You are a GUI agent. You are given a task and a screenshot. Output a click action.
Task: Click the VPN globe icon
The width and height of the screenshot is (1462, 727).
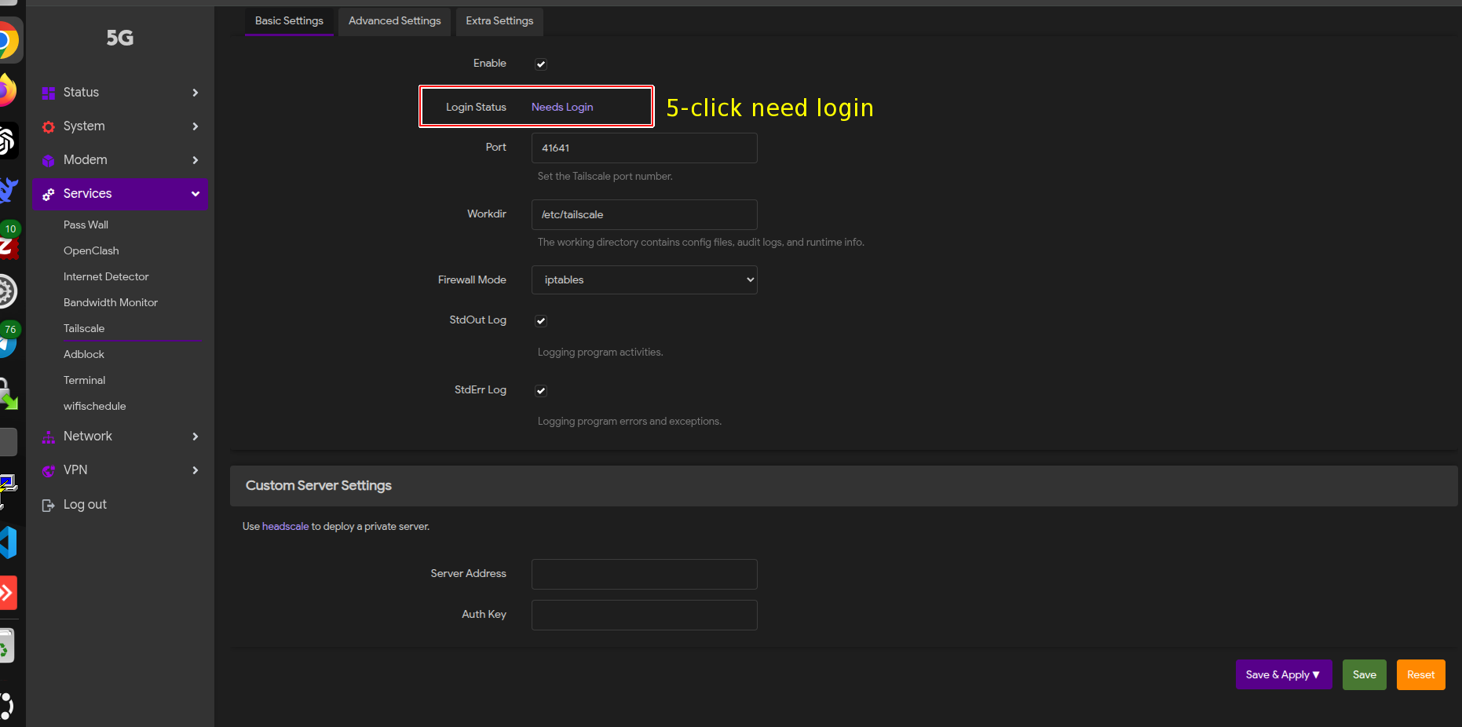48,470
